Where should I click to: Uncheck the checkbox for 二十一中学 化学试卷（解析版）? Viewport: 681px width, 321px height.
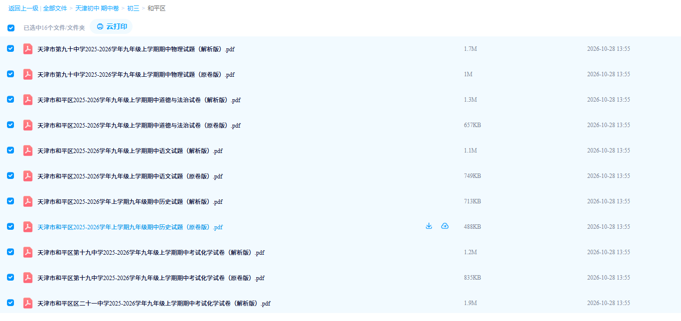pos(10,303)
